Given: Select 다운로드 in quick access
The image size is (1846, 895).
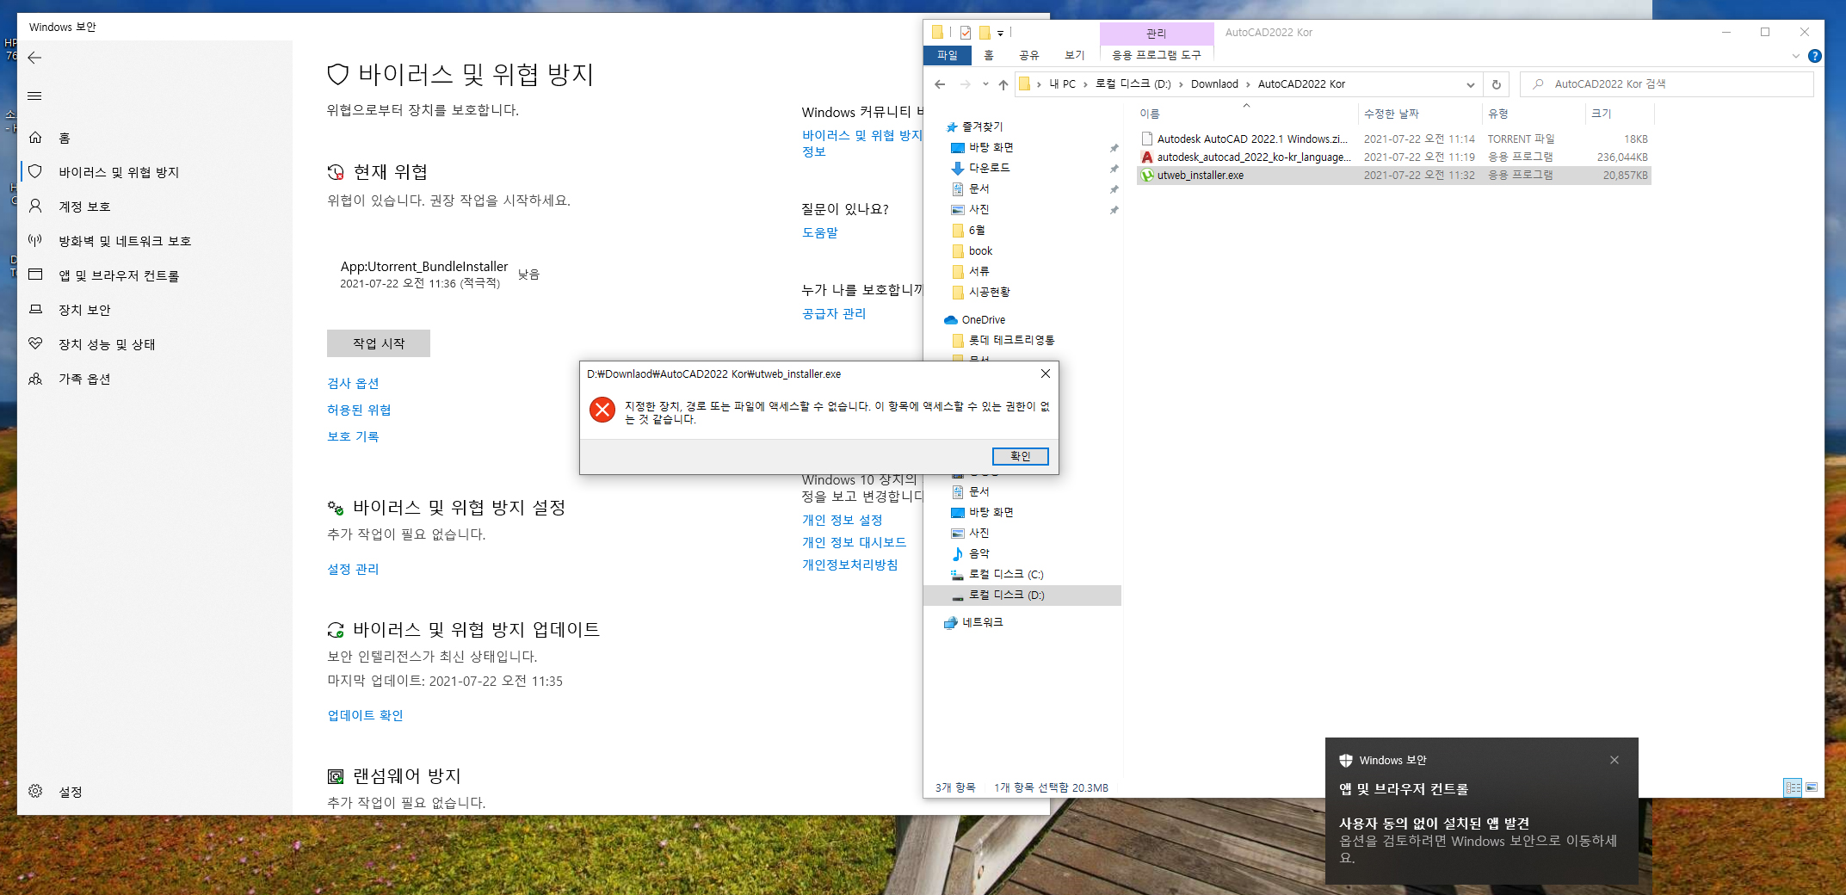Looking at the screenshot, I should (x=981, y=168).
